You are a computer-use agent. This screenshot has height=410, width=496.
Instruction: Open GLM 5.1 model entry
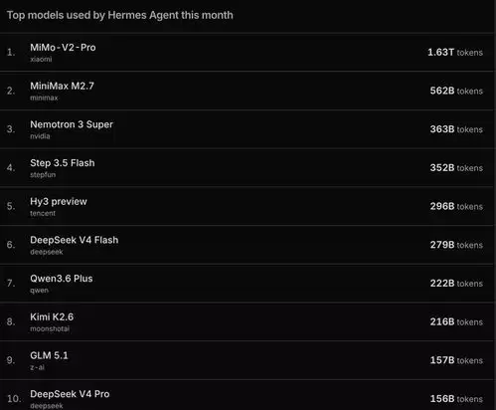[49, 355]
